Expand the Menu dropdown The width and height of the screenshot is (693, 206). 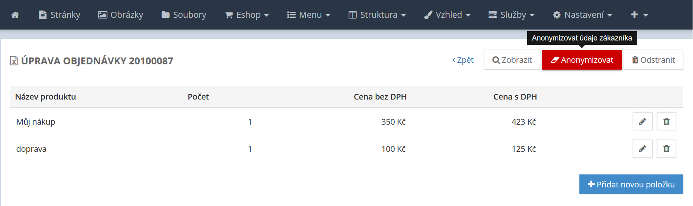[x=308, y=15]
